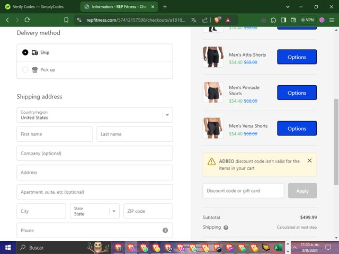Click the Last name field
This screenshot has height=254, width=339.
pyautogui.click(x=135, y=134)
